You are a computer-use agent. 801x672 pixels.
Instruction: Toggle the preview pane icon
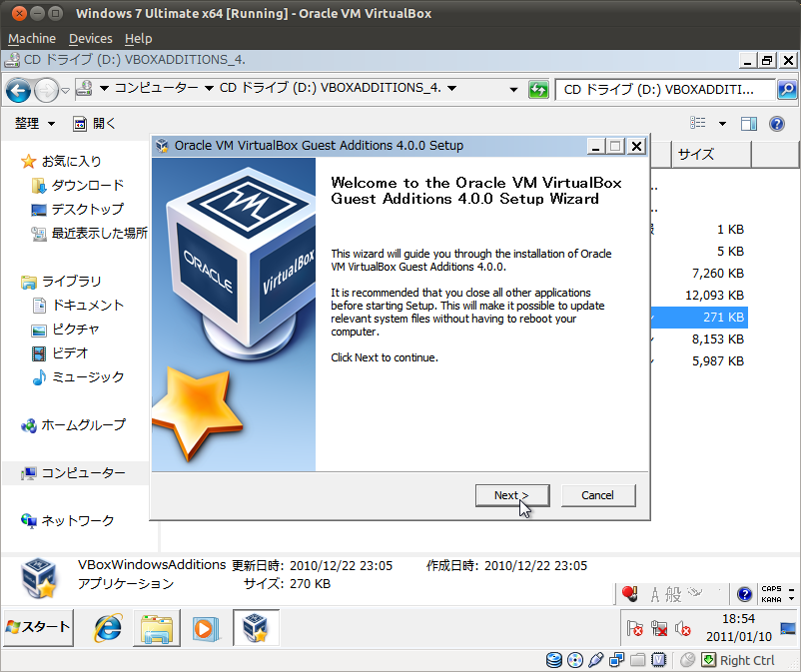(749, 124)
